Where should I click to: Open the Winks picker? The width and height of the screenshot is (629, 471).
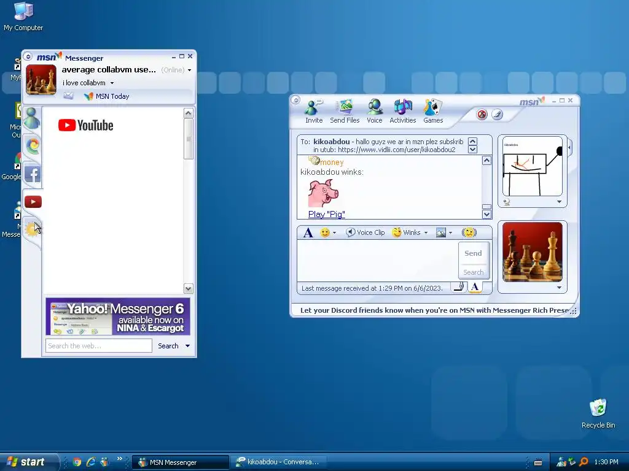pos(406,232)
